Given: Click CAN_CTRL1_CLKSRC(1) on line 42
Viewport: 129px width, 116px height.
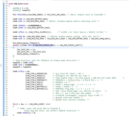Looking at the screenshot, I should point(40,32).
